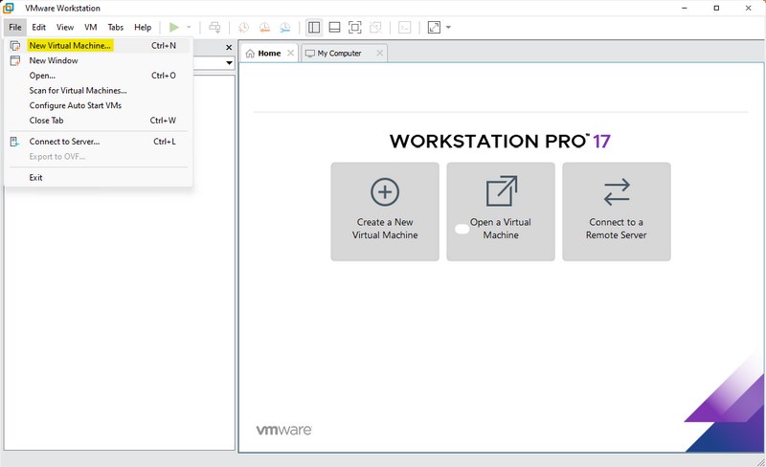Screen dimensions: 766x467
Task: Toggle the thumbnail bar view icon
Action: click(x=334, y=28)
